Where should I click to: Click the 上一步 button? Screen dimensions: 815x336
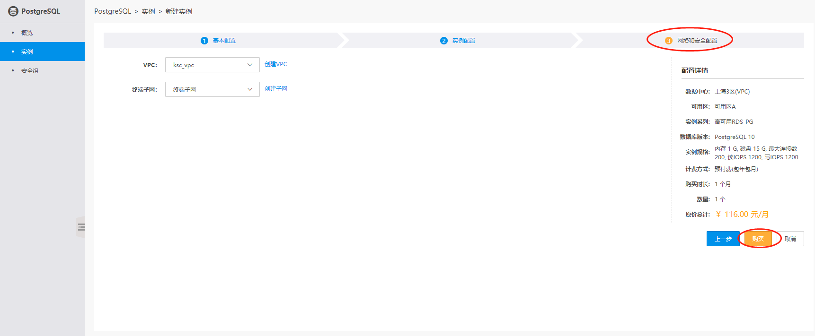[x=723, y=239]
